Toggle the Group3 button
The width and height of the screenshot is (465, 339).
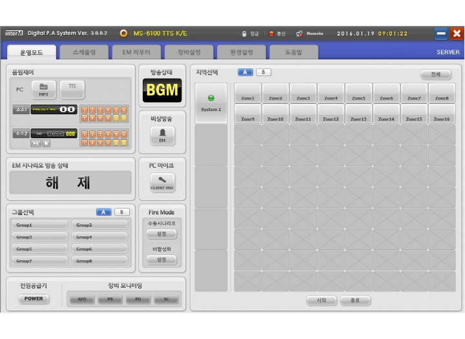39,237
